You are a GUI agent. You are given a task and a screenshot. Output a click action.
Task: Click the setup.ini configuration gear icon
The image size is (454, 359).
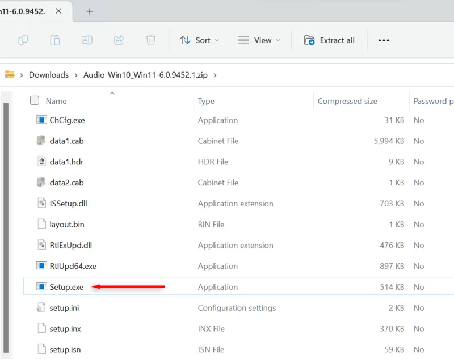[41, 307]
